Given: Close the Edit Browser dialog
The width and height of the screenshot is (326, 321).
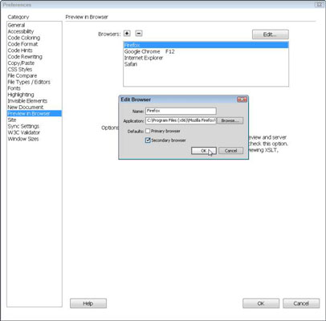Looking at the screenshot, I should 242,100.
